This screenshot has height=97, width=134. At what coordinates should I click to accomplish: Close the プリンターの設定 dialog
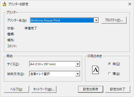click(x=130, y=4)
